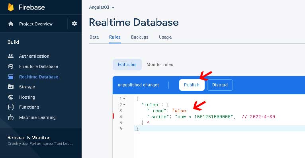
Task: Click line number 3 in the gutter
Action: coord(121,111)
